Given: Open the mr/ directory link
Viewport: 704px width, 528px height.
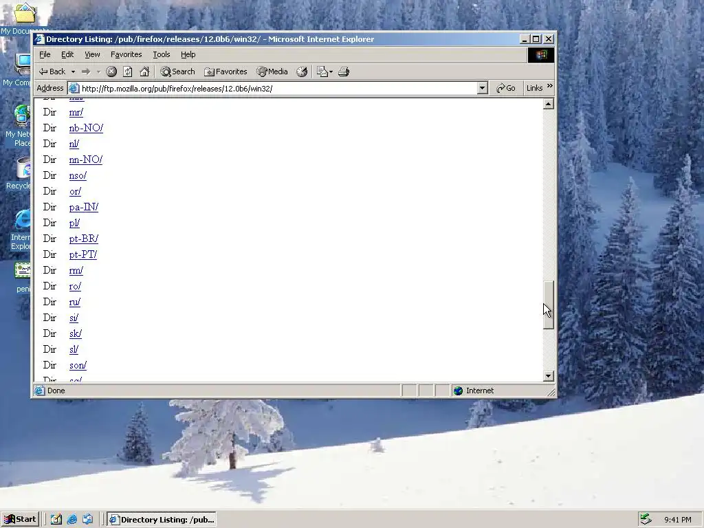Looking at the screenshot, I should click(x=76, y=112).
